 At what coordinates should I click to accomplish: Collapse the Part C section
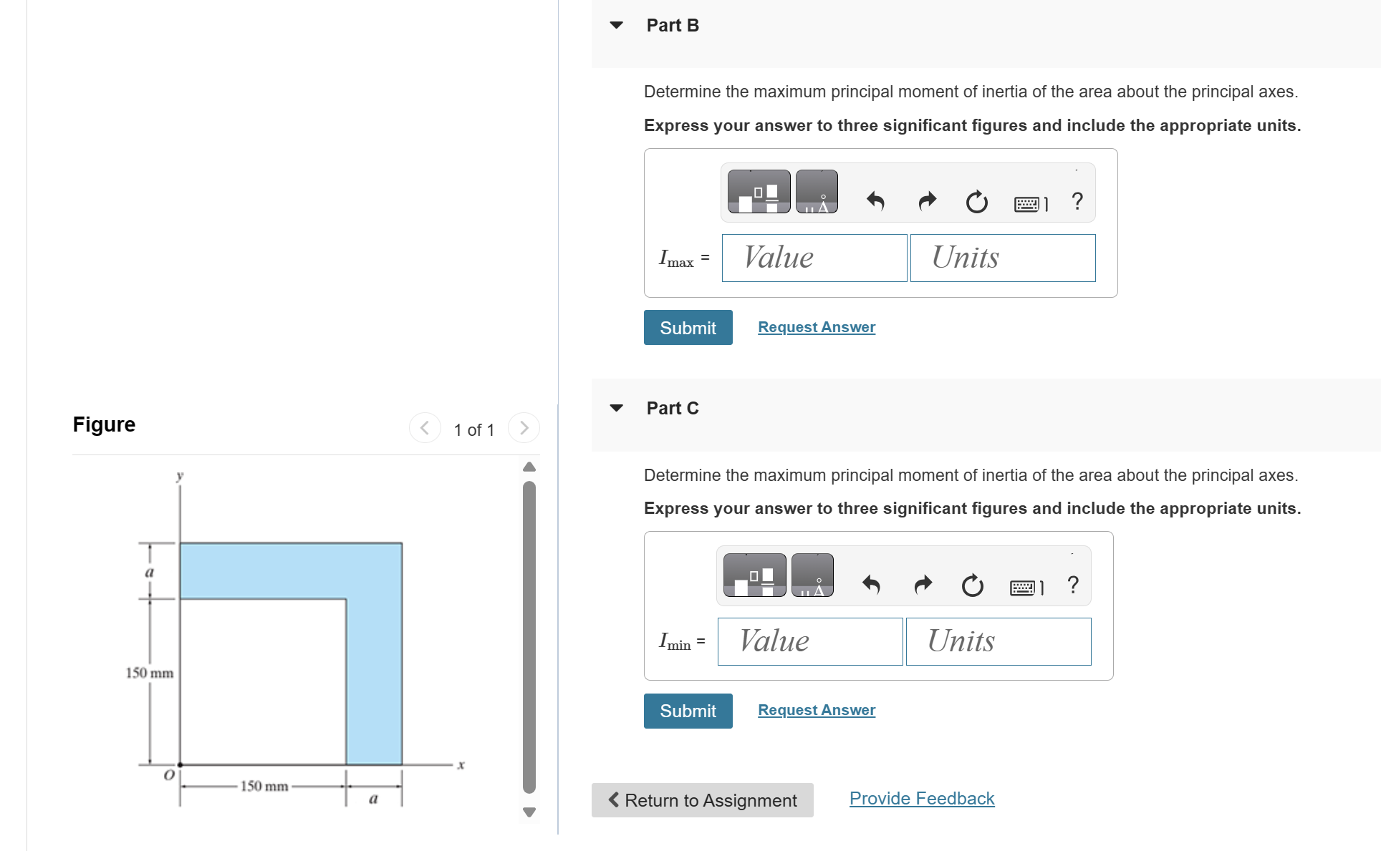617,408
